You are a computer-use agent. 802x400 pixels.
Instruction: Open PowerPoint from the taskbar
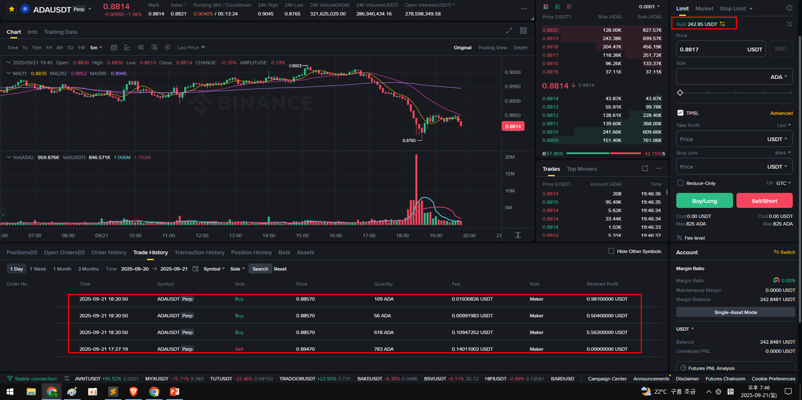[x=175, y=392]
